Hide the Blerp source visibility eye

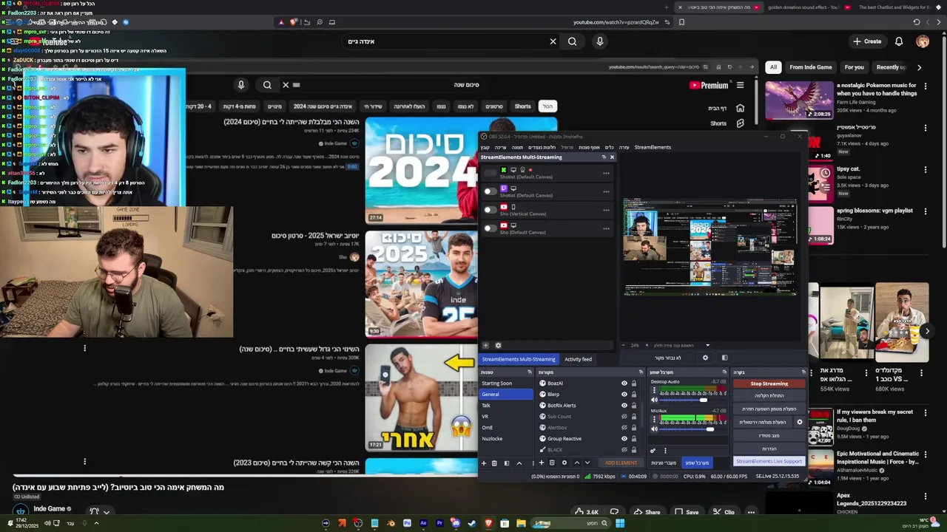(624, 395)
